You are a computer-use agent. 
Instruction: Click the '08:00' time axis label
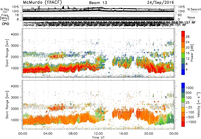click(73, 134)
